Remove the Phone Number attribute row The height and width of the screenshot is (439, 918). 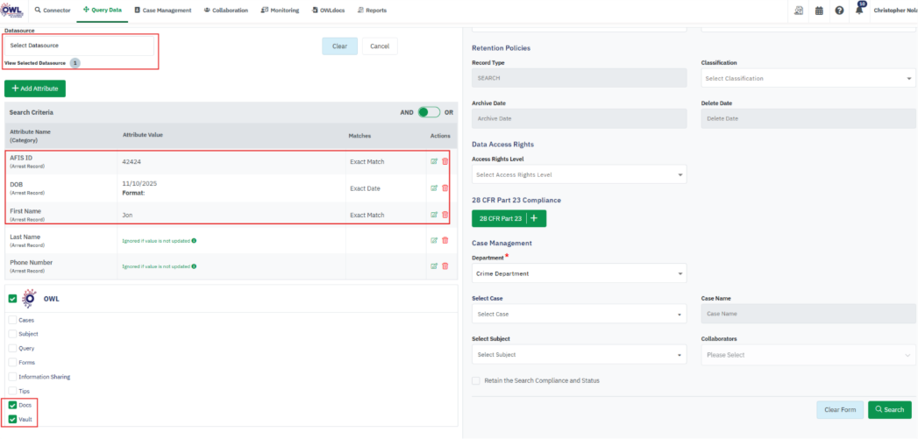pos(445,266)
